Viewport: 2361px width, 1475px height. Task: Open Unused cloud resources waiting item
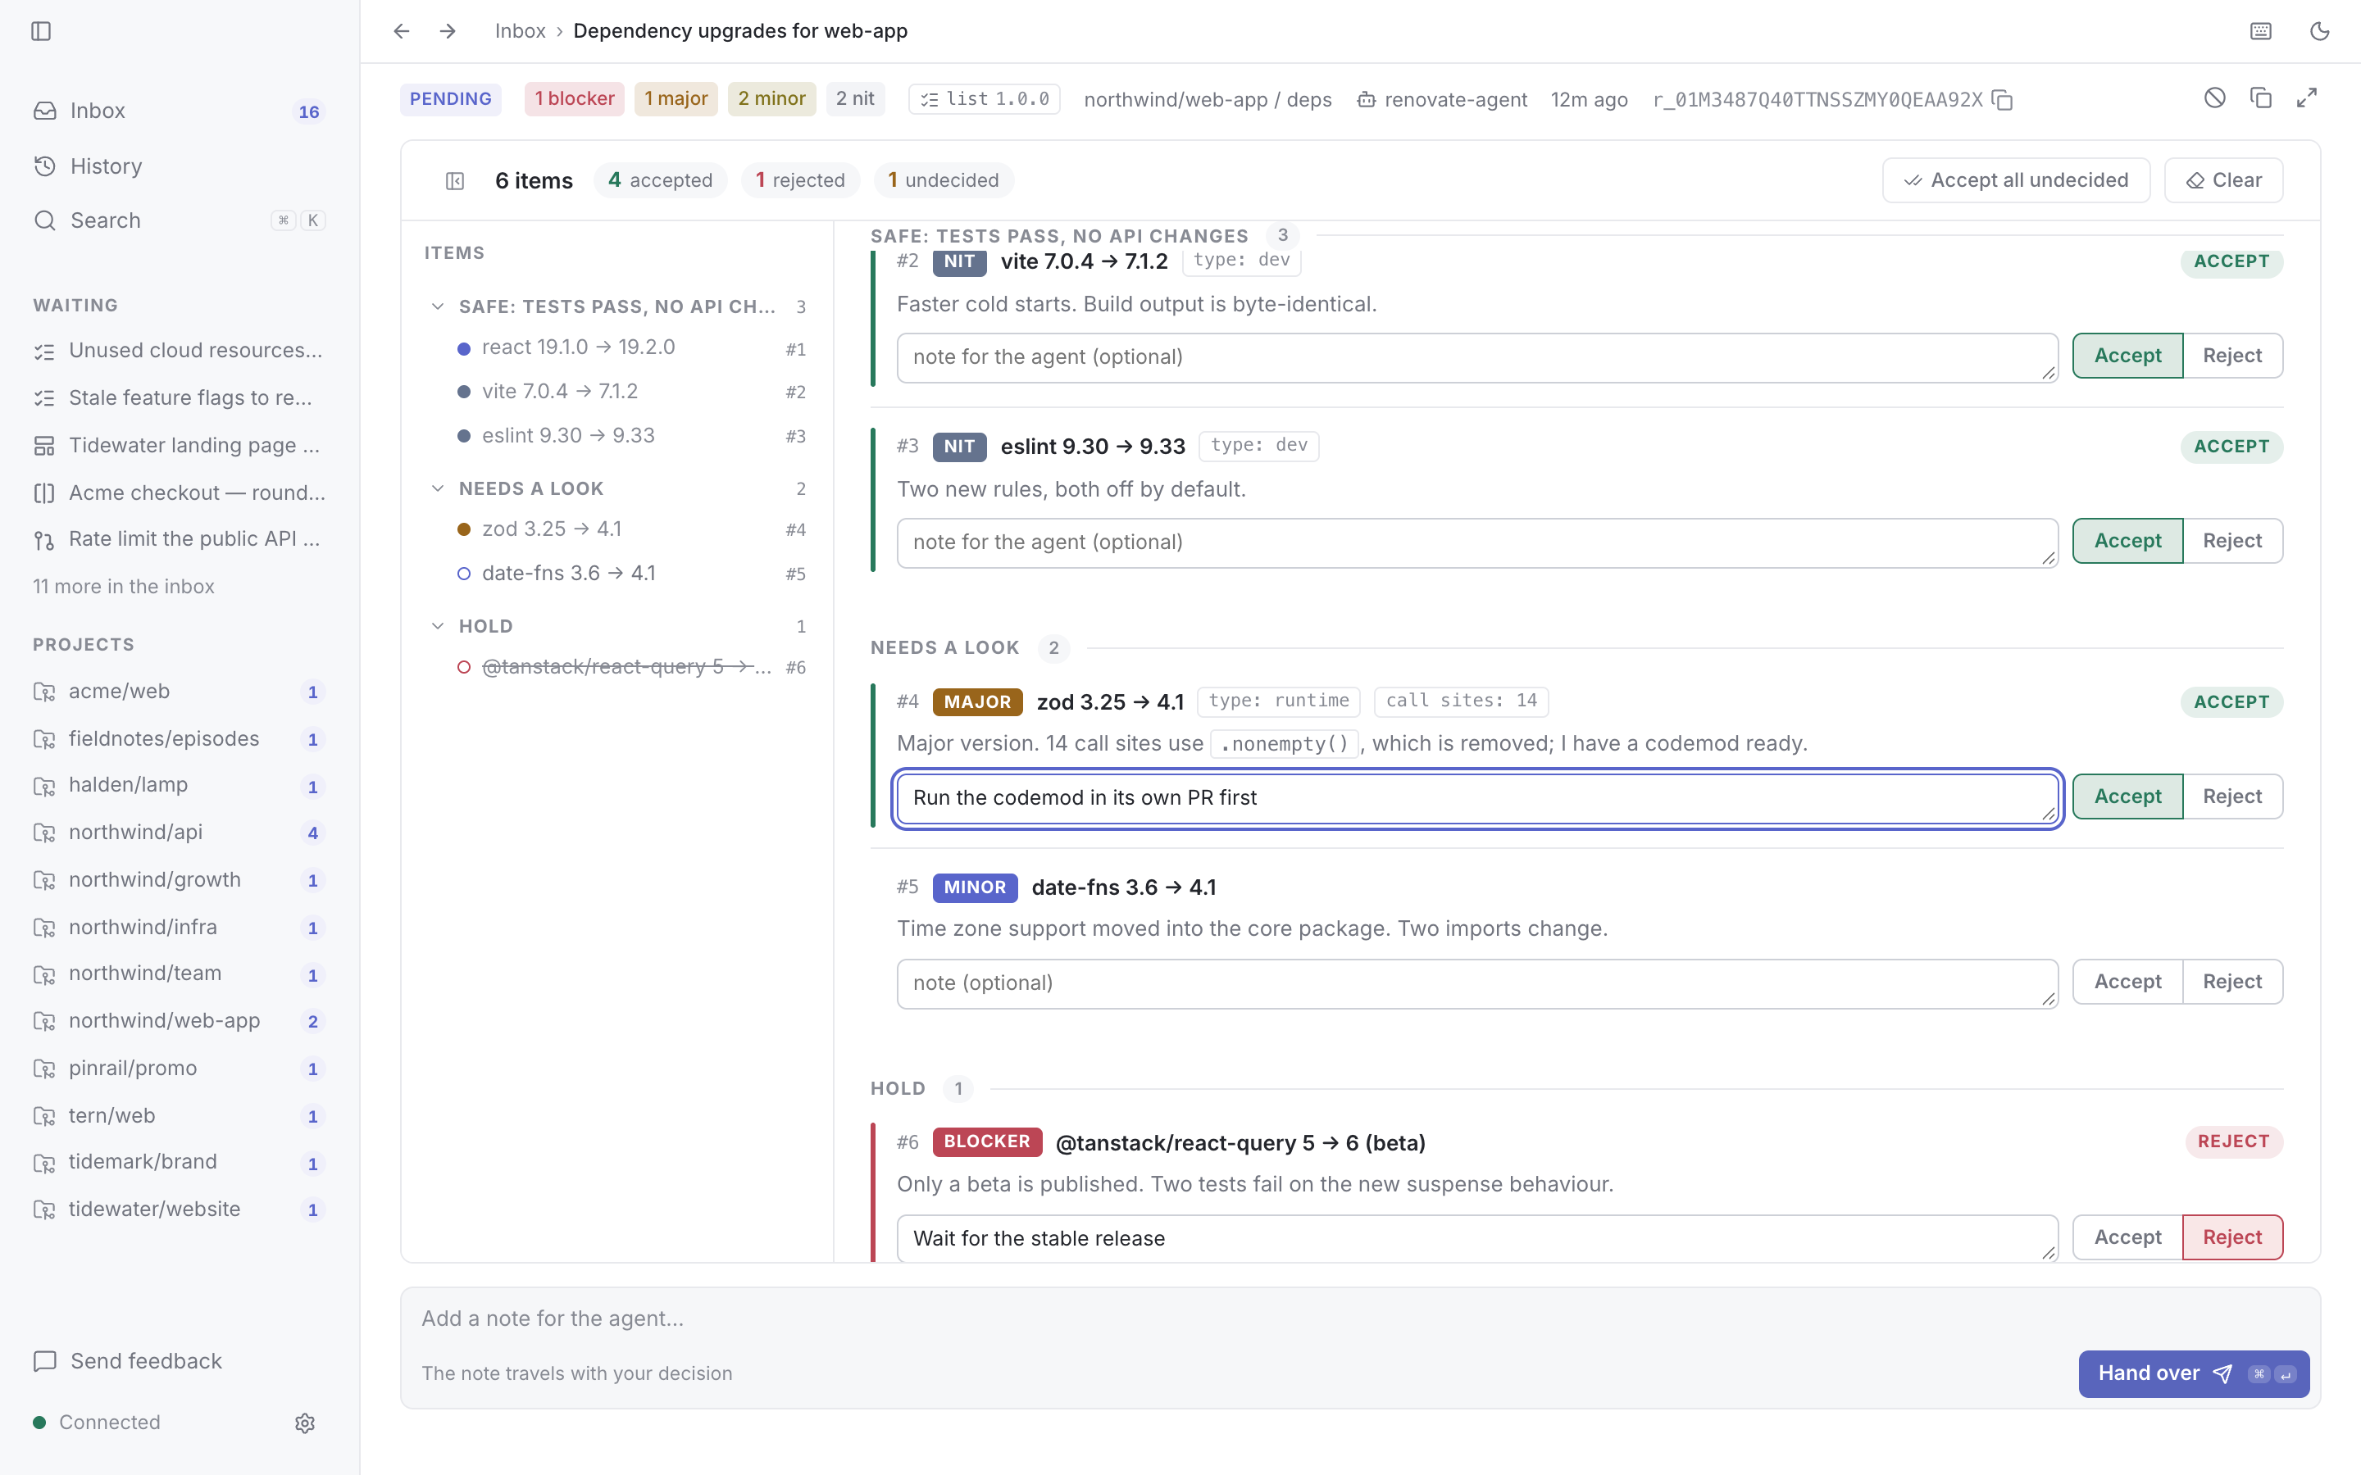coord(180,350)
